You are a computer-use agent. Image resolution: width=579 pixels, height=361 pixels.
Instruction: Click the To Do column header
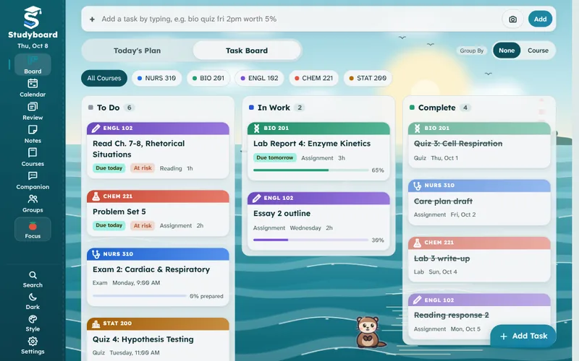108,108
